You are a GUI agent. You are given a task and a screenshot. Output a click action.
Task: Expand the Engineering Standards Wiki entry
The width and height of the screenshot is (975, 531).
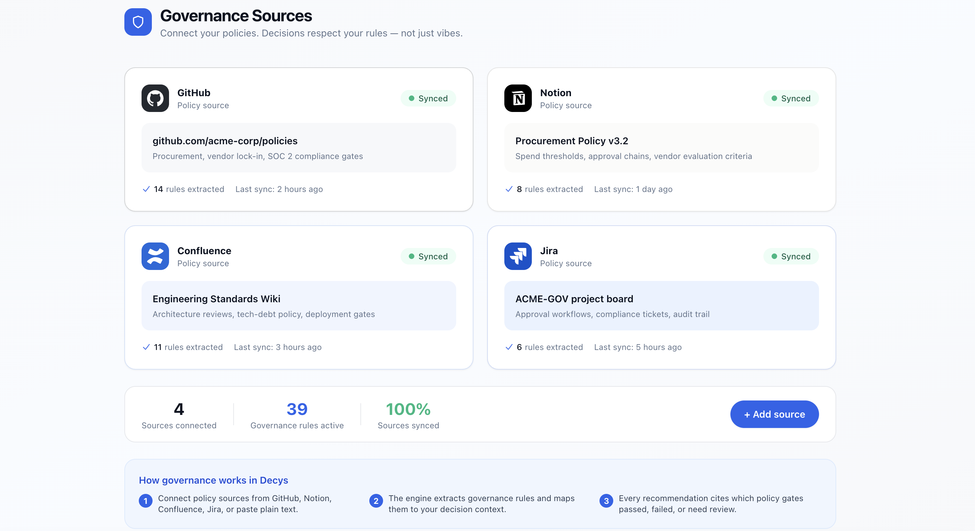point(299,306)
